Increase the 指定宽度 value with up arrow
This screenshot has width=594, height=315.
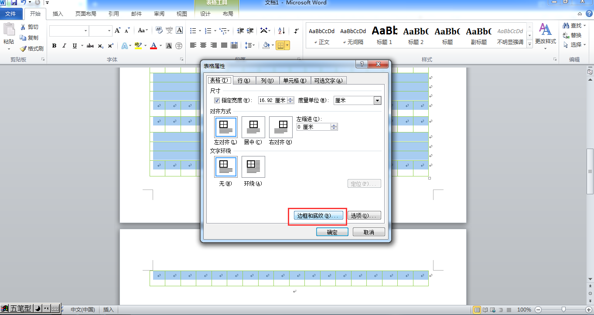(x=290, y=98)
